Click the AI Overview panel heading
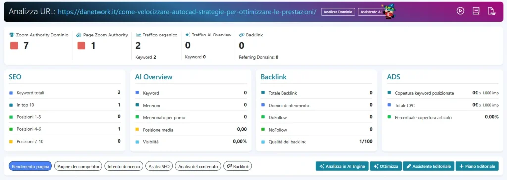507x180 pixels. [153, 77]
